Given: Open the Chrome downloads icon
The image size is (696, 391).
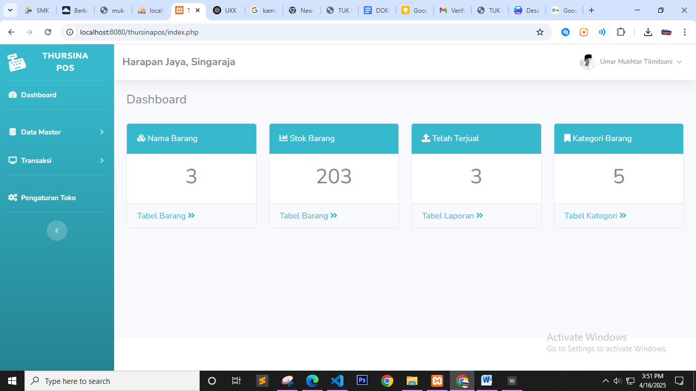Looking at the screenshot, I should pos(648,32).
